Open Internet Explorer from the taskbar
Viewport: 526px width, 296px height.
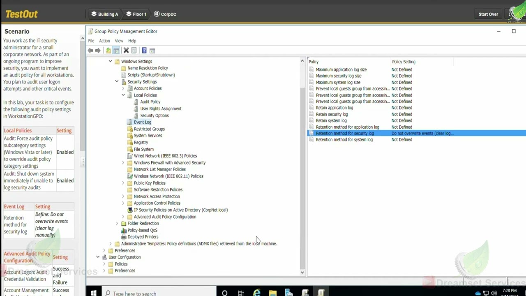[256, 293]
